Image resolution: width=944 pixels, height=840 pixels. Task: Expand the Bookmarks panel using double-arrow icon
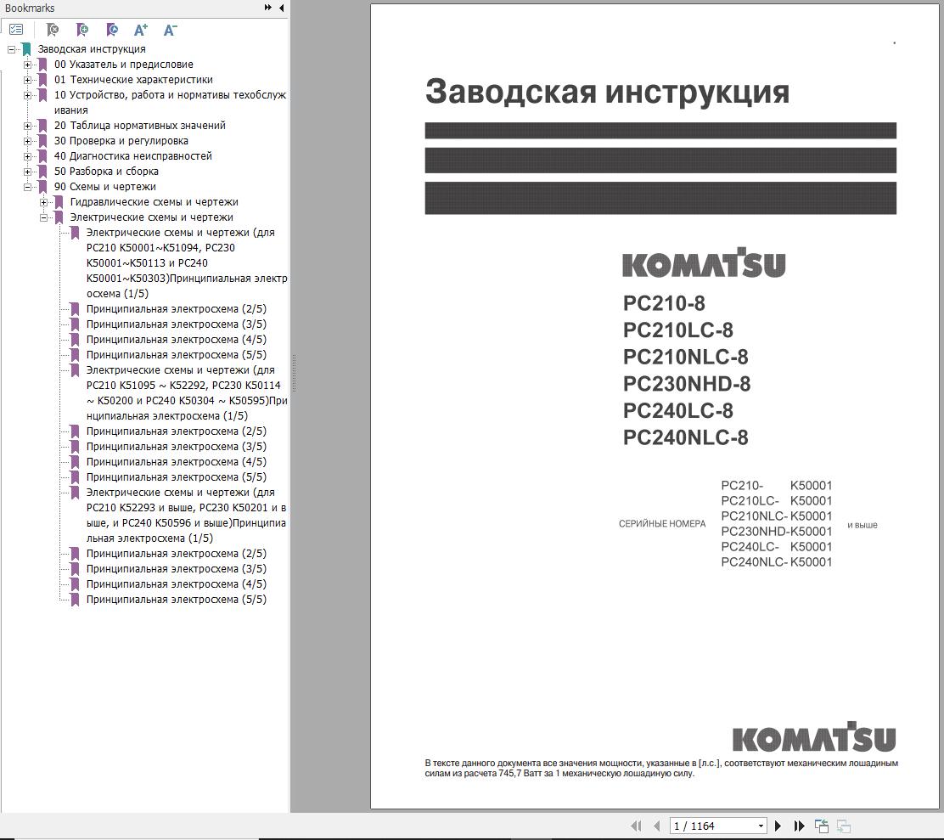268,8
